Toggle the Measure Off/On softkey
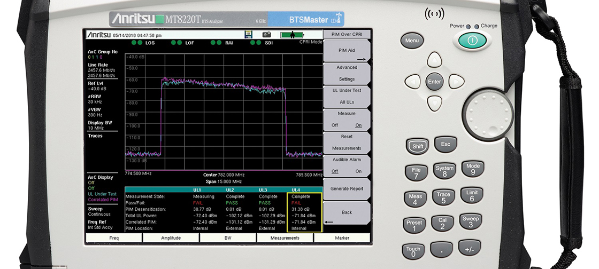 tap(347, 120)
